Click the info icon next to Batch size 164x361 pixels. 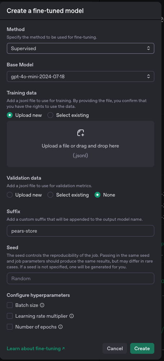click(42, 305)
